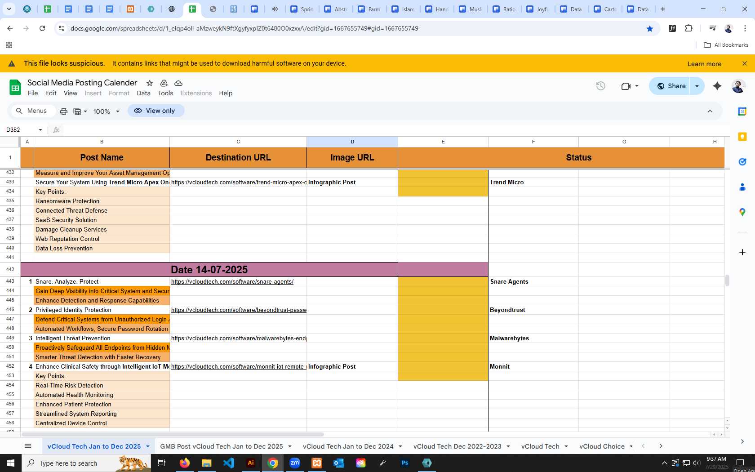Click the horizontal scrollbar of the sheet
755x472 pixels.
coord(173,435)
